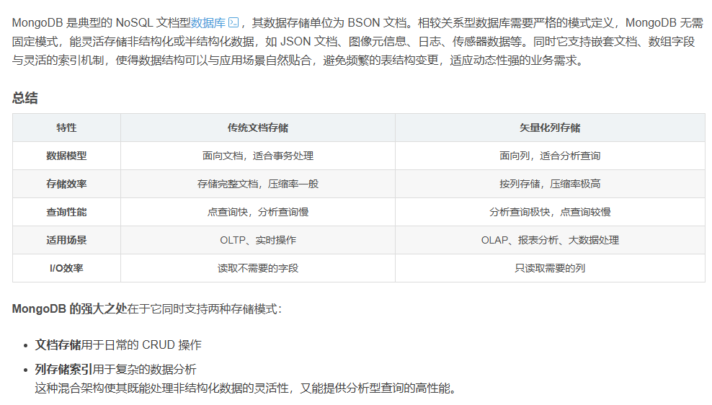Viewport: 712px width, 405px height.
Task: Click the external link icon after 数据库
Action: tap(233, 23)
